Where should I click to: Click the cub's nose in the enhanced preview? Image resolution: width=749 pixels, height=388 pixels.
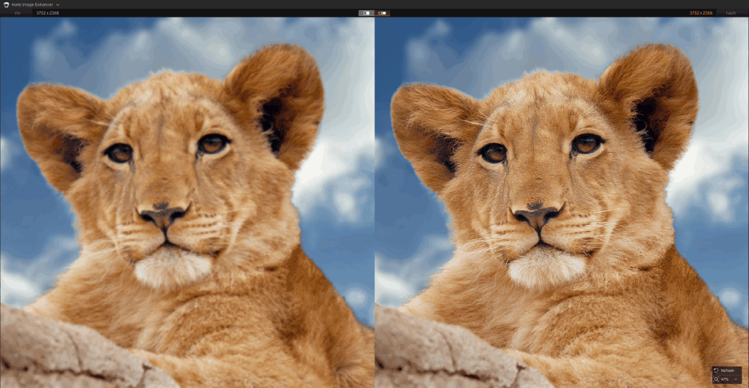click(538, 216)
